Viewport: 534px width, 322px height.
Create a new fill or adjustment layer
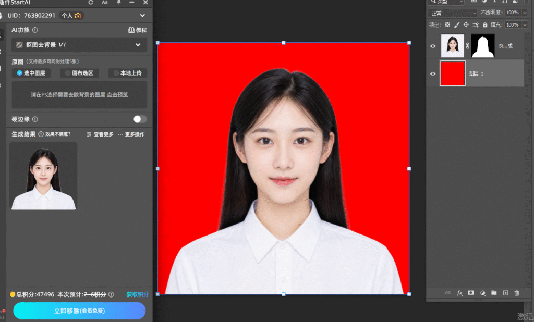[482, 293]
